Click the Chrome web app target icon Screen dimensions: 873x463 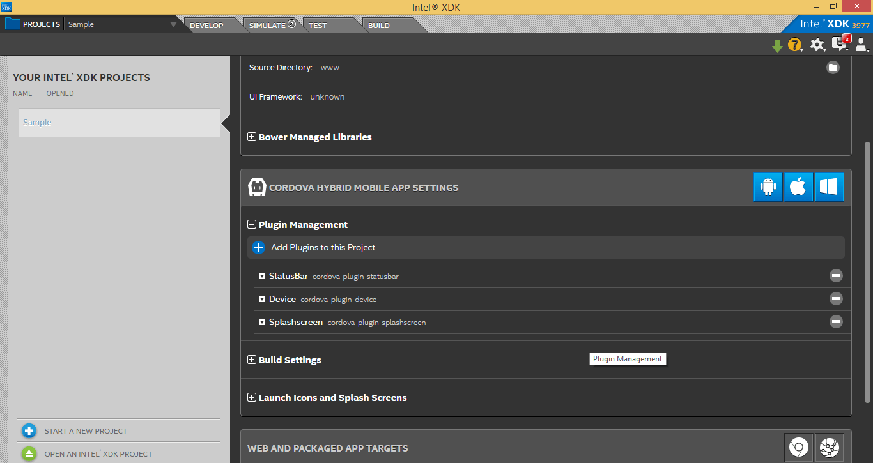pos(798,447)
